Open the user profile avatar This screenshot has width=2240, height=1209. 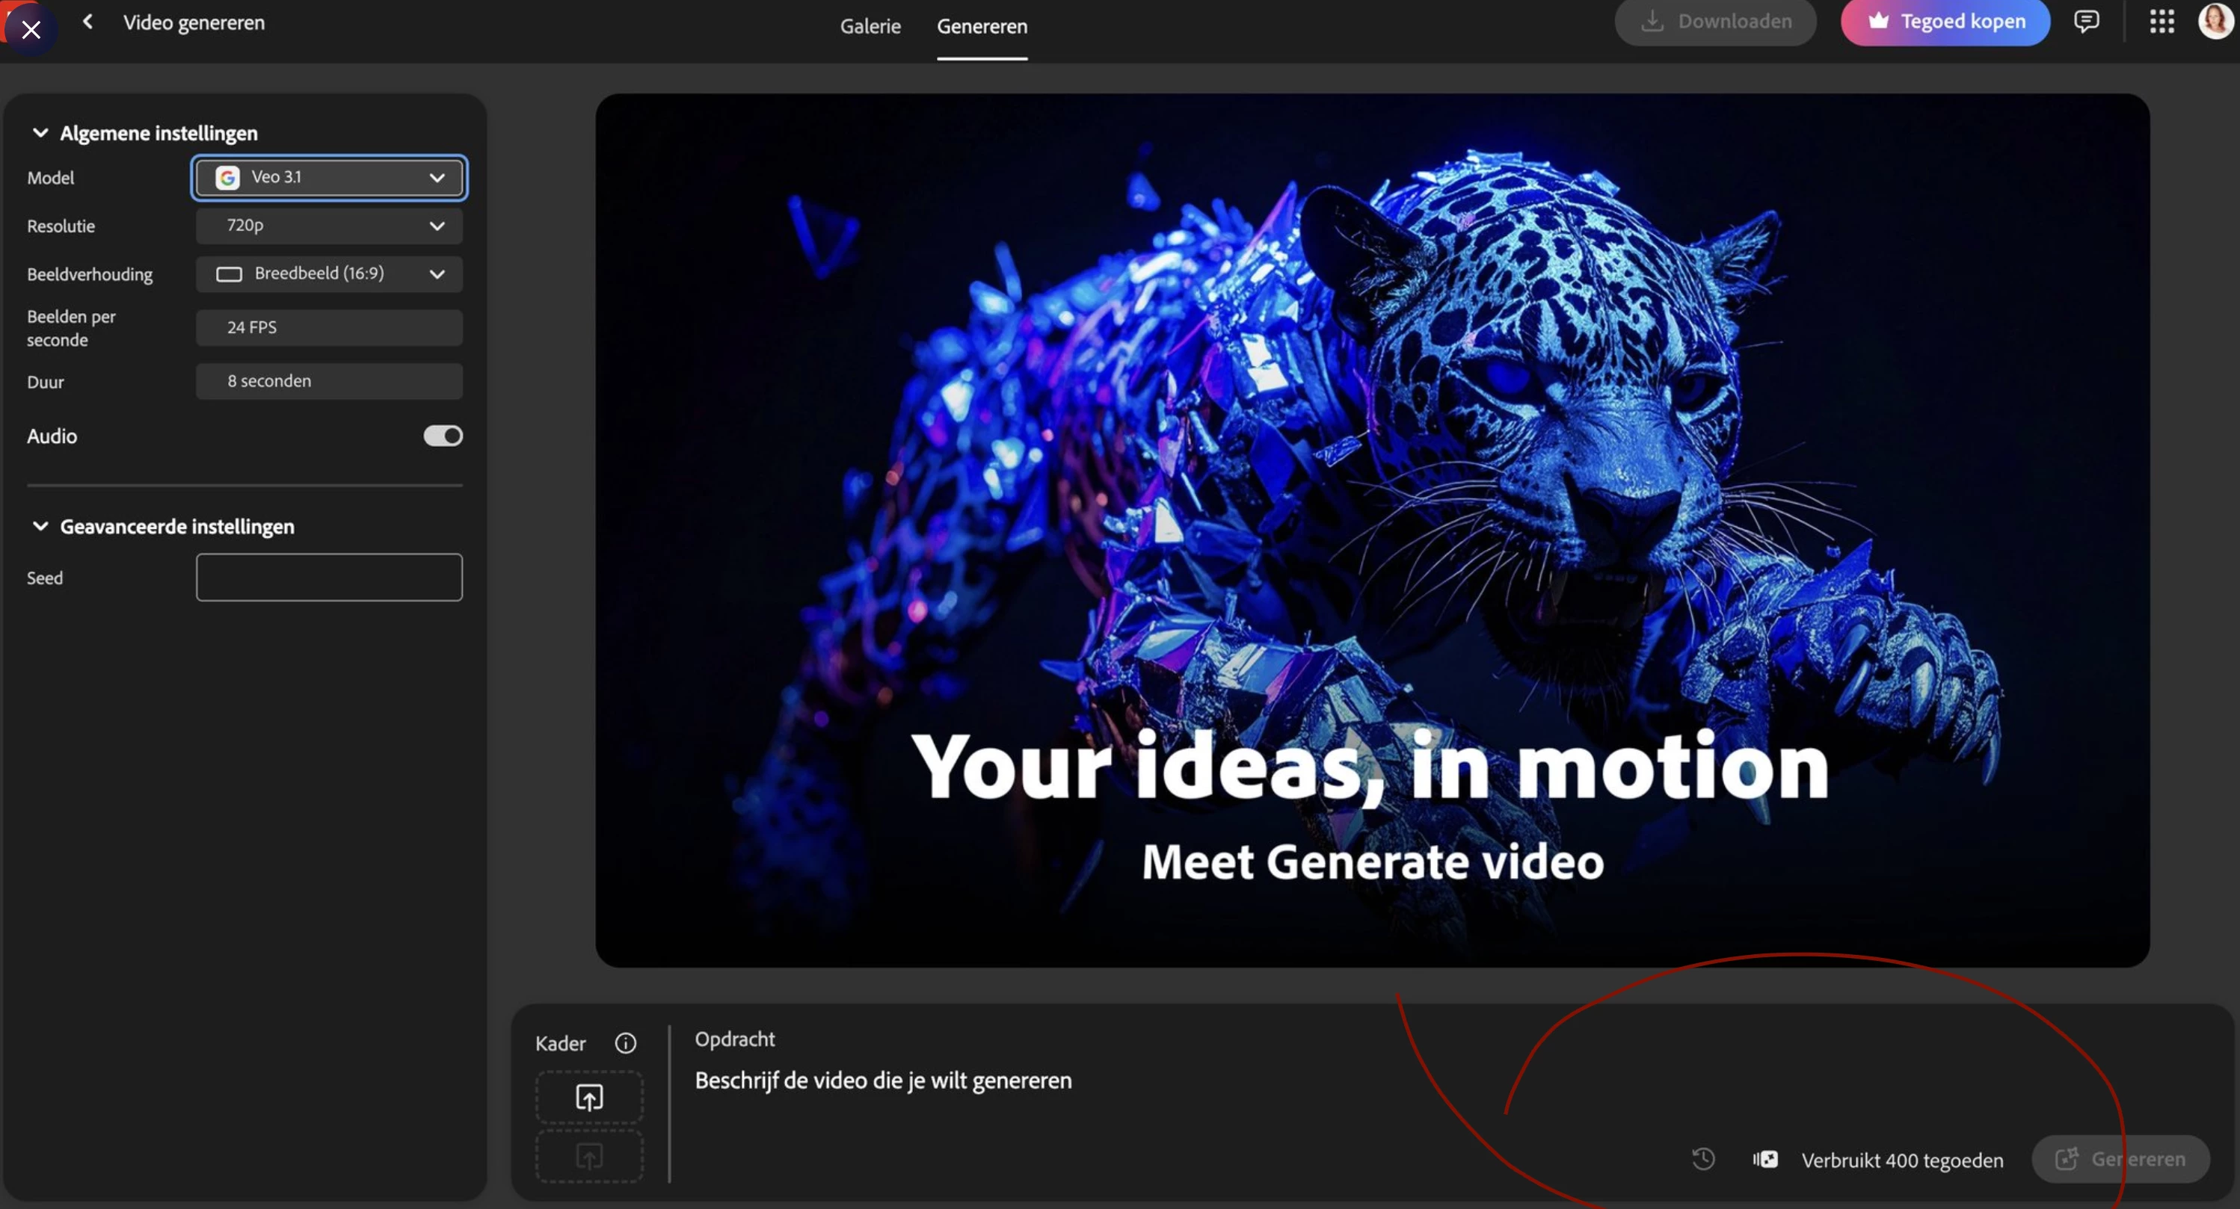click(2214, 21)
